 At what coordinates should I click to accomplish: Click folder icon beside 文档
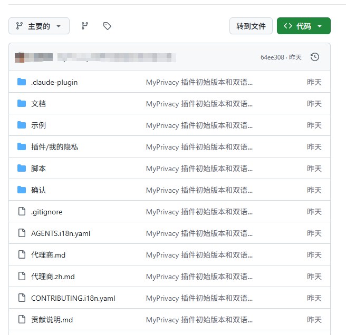pyautogui.click(x=22, y=103)
